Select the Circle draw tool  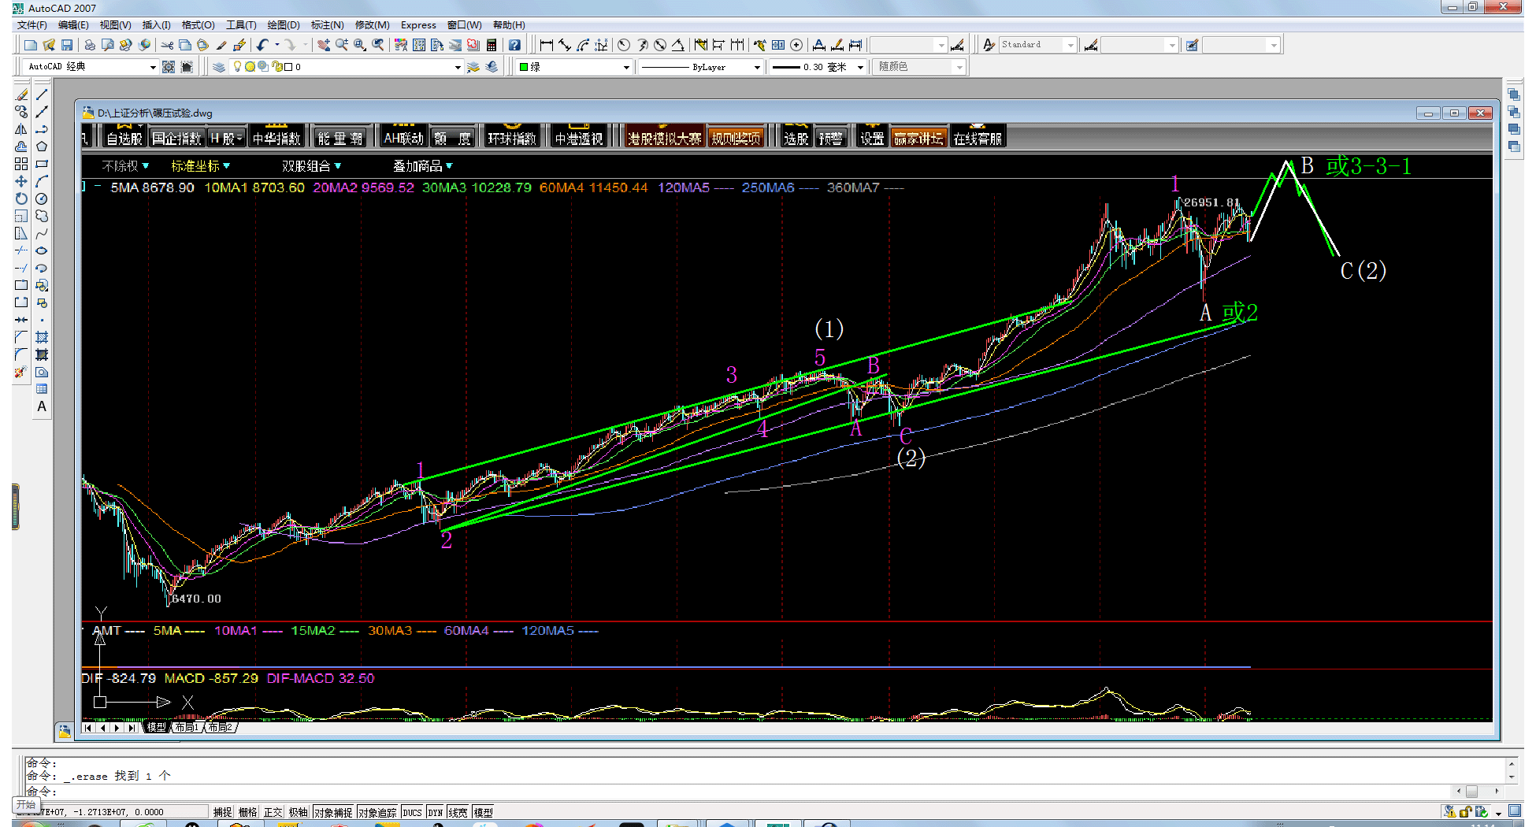coord(42,198)
